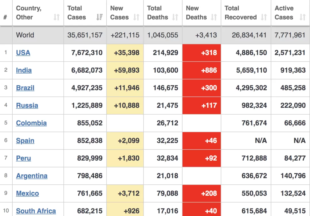The height and width of the screenshot is (216, 310).
Task: Click Active Cases sort arrows
Action: click(x=303, y=17)
